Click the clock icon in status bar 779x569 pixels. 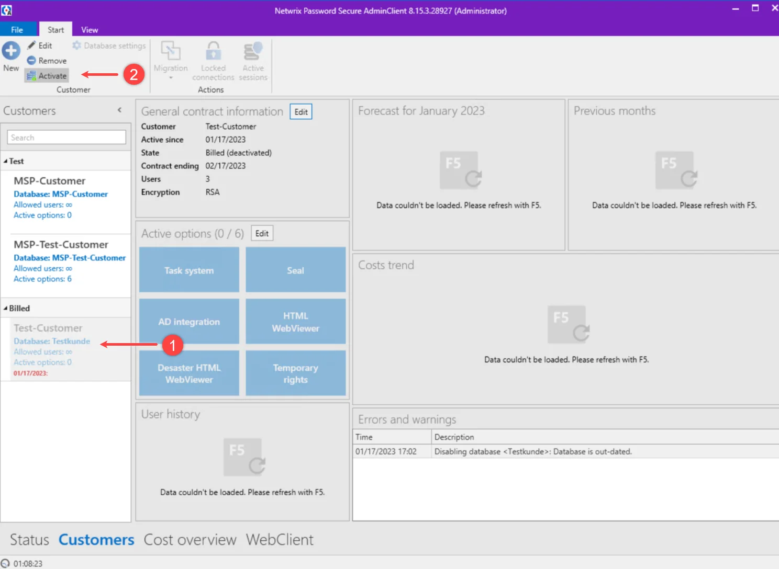pyautogui.click(x=5, y=563)
